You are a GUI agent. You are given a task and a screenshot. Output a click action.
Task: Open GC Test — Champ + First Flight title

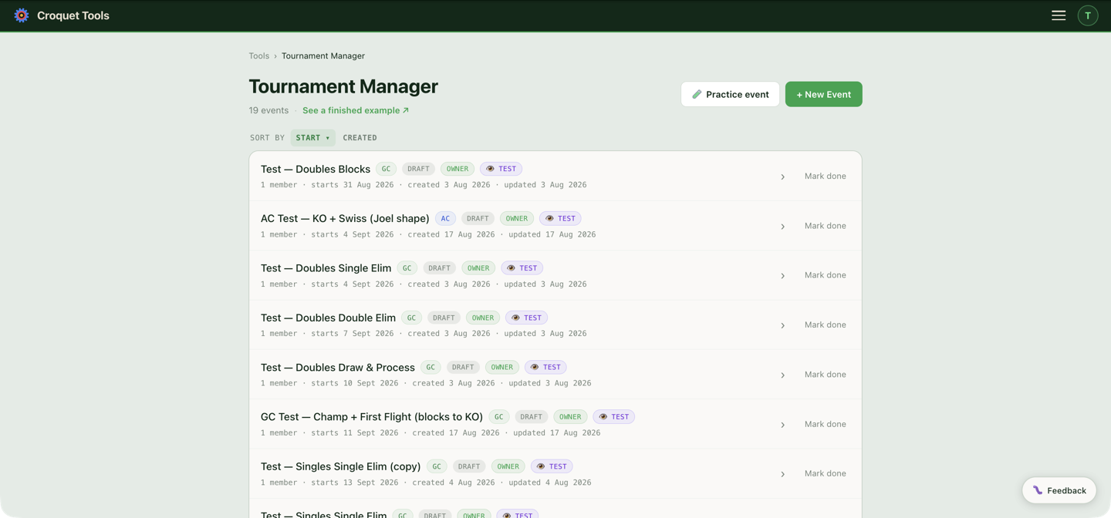[372, 417]
